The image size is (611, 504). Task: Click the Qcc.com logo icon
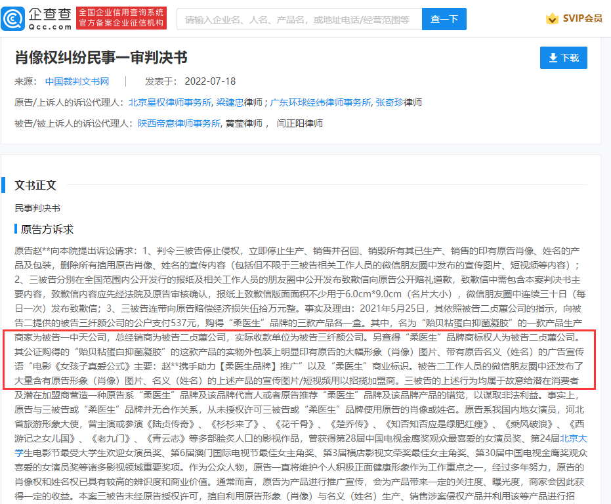[x=13, y=18]
